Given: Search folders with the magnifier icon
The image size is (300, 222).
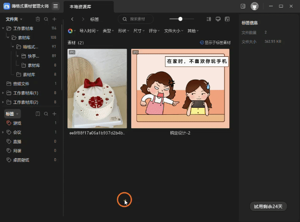Looking at the screenshot, I should [46, 19].
